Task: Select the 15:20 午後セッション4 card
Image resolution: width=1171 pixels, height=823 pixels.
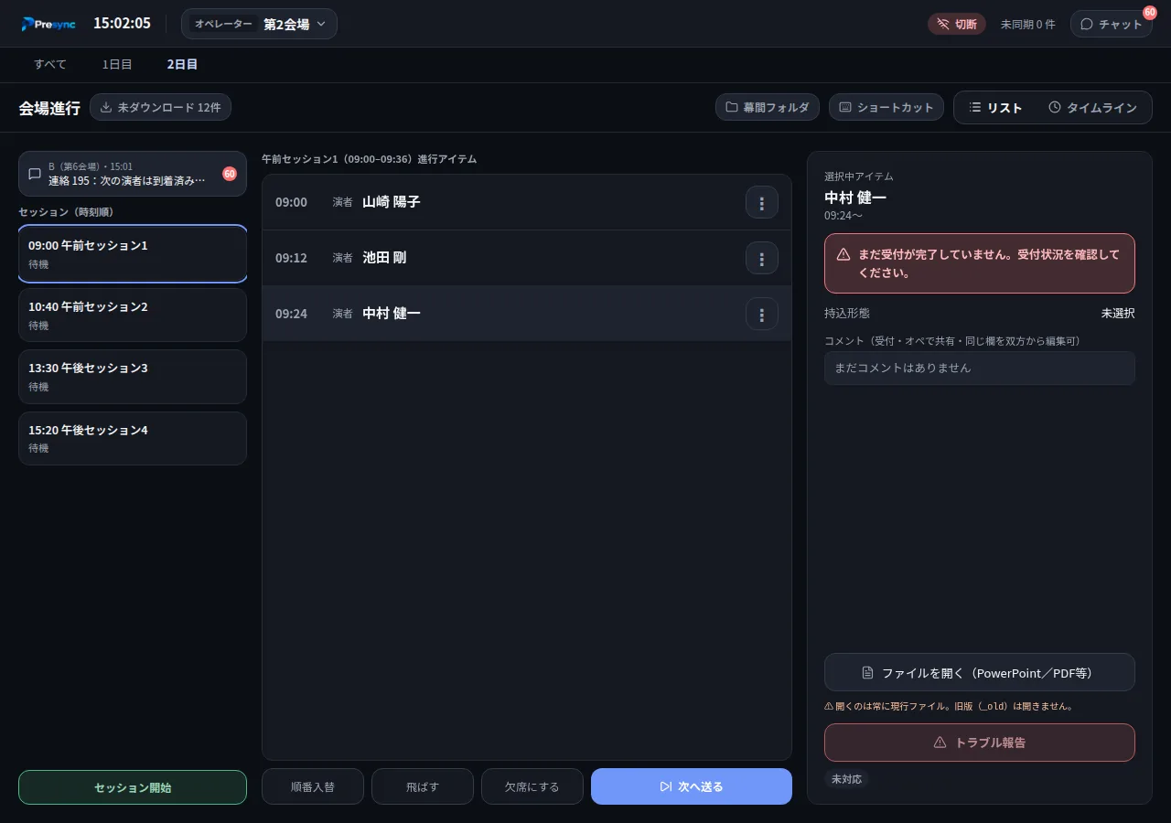Action: tap(133, 438)
